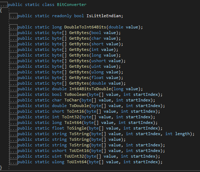Expand collapsed block before ToInt64 method
The height and width of the screenshot is (172, 200).
(13, 123)
